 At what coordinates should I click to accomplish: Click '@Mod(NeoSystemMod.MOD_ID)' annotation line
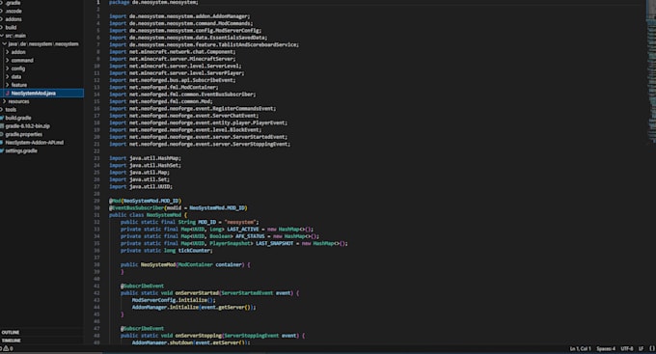tap(145, 201)
